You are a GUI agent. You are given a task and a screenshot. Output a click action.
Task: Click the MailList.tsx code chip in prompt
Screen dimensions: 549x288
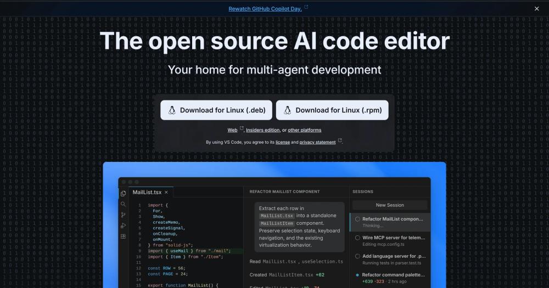pos(277,216)
